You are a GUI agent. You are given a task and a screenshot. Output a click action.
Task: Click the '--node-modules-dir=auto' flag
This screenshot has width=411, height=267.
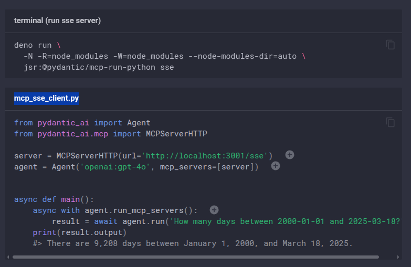243,56
